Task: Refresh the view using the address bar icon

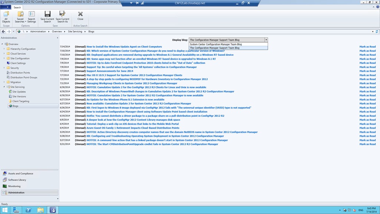Action: [x=377, y=32]
